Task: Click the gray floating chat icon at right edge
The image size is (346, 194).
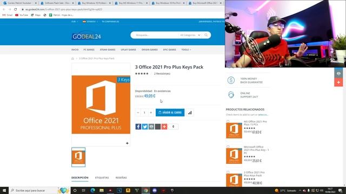Action: click(338, 74)
